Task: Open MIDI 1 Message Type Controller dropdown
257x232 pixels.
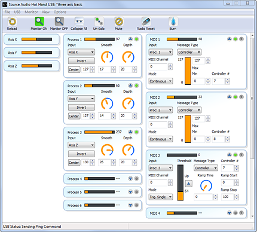Action: tap(189, 52)
